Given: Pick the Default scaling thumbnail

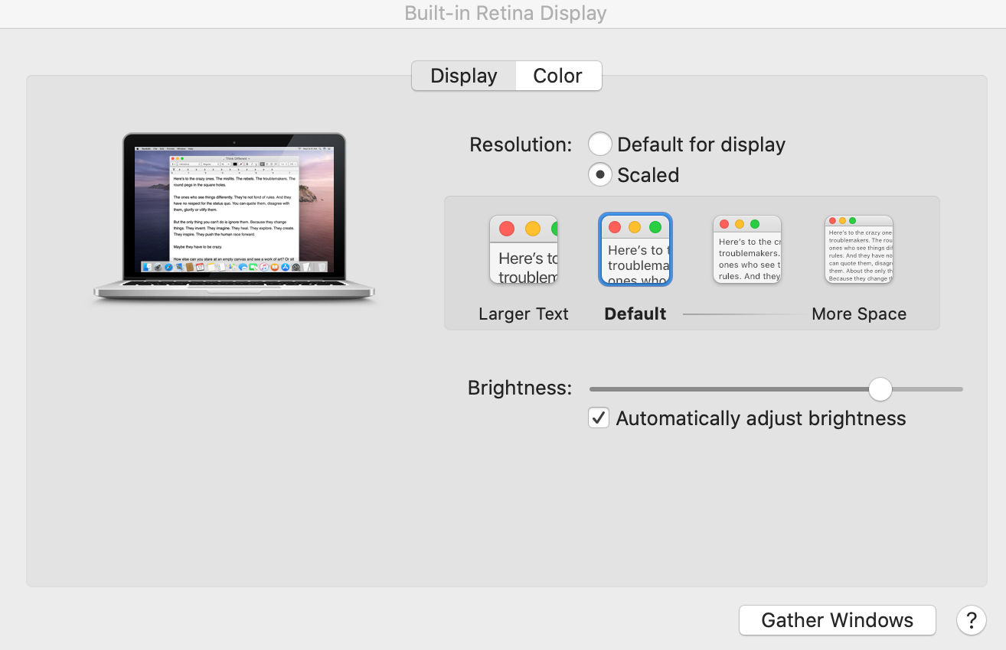Looking at the screenshot, I should point(635,250).
